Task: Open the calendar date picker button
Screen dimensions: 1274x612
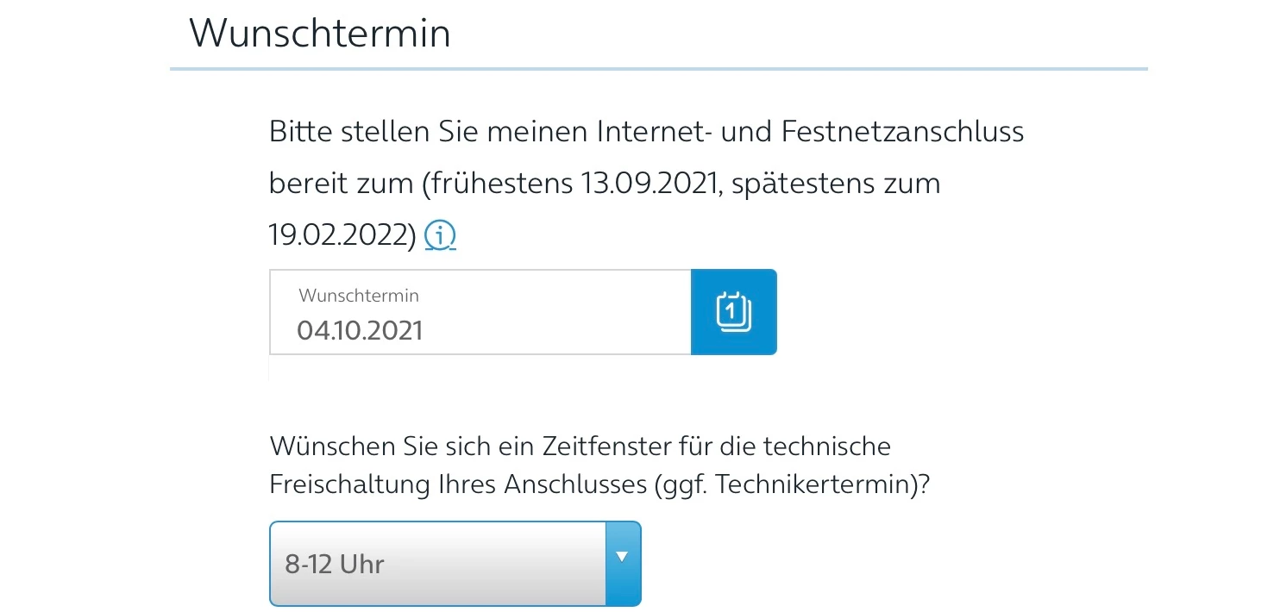Action: [733, 312]
